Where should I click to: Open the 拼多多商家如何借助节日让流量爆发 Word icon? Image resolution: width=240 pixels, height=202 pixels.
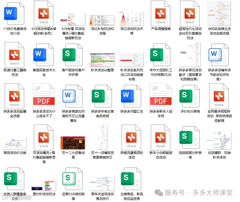pos(73,96)
